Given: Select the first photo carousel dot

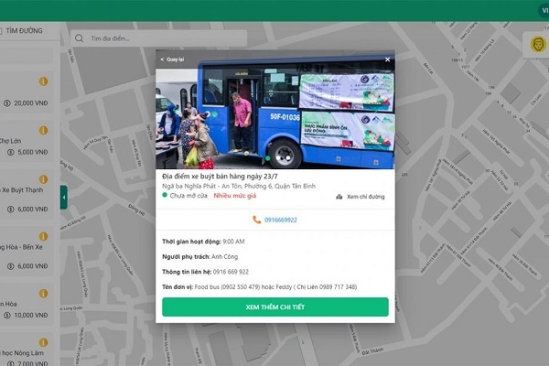Looking at the screenshot, I should tap(268, 158).
